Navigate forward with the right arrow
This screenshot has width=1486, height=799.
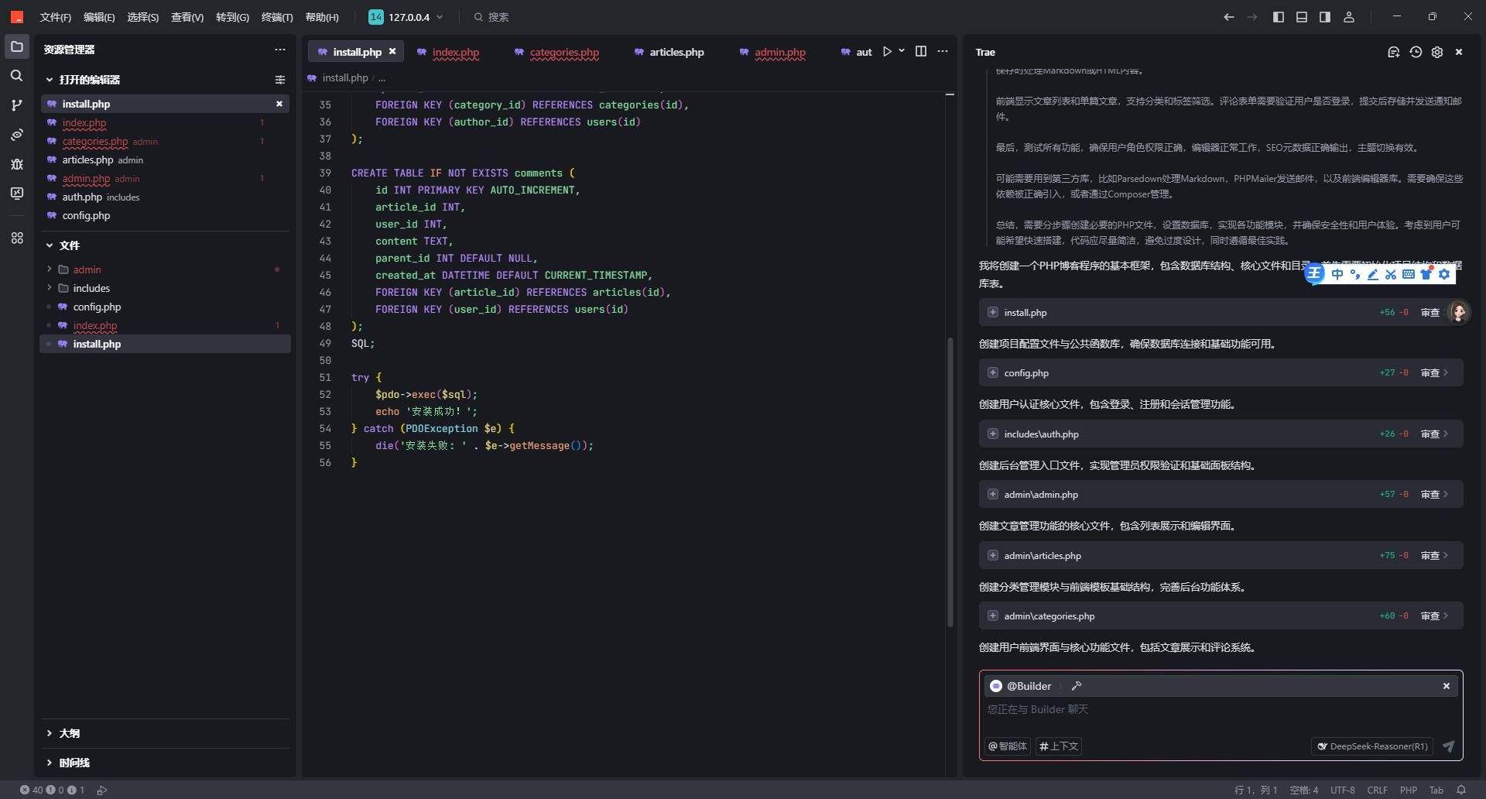[1252, 17]
